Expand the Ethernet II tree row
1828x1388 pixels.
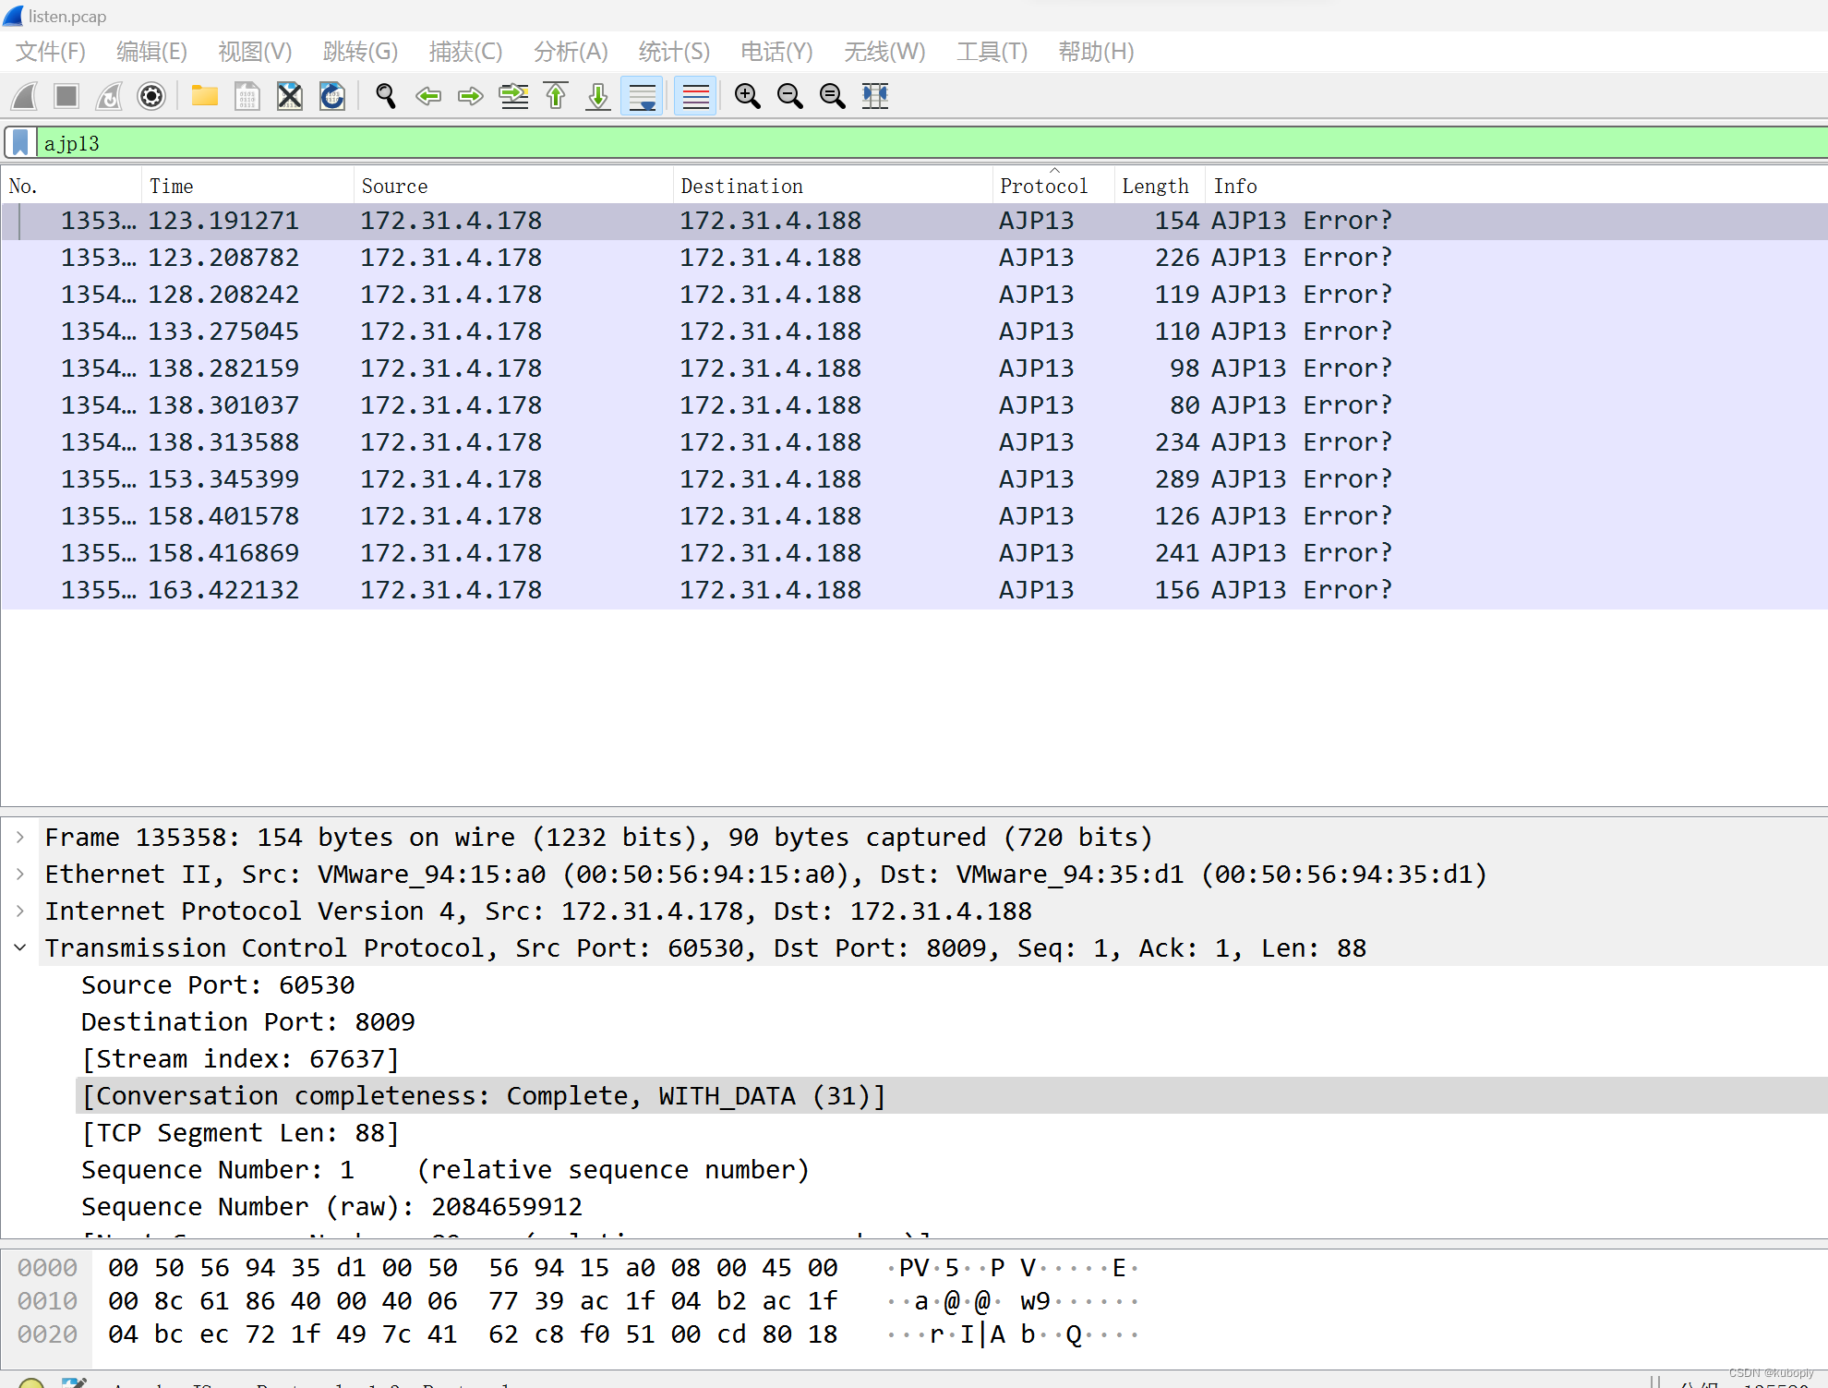click(x=20, y=874)
